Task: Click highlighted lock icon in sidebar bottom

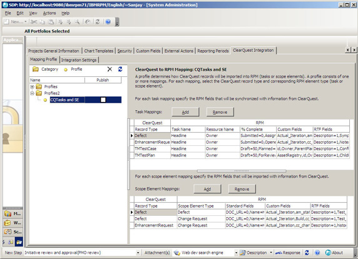Action: click(x=19, y=242)
